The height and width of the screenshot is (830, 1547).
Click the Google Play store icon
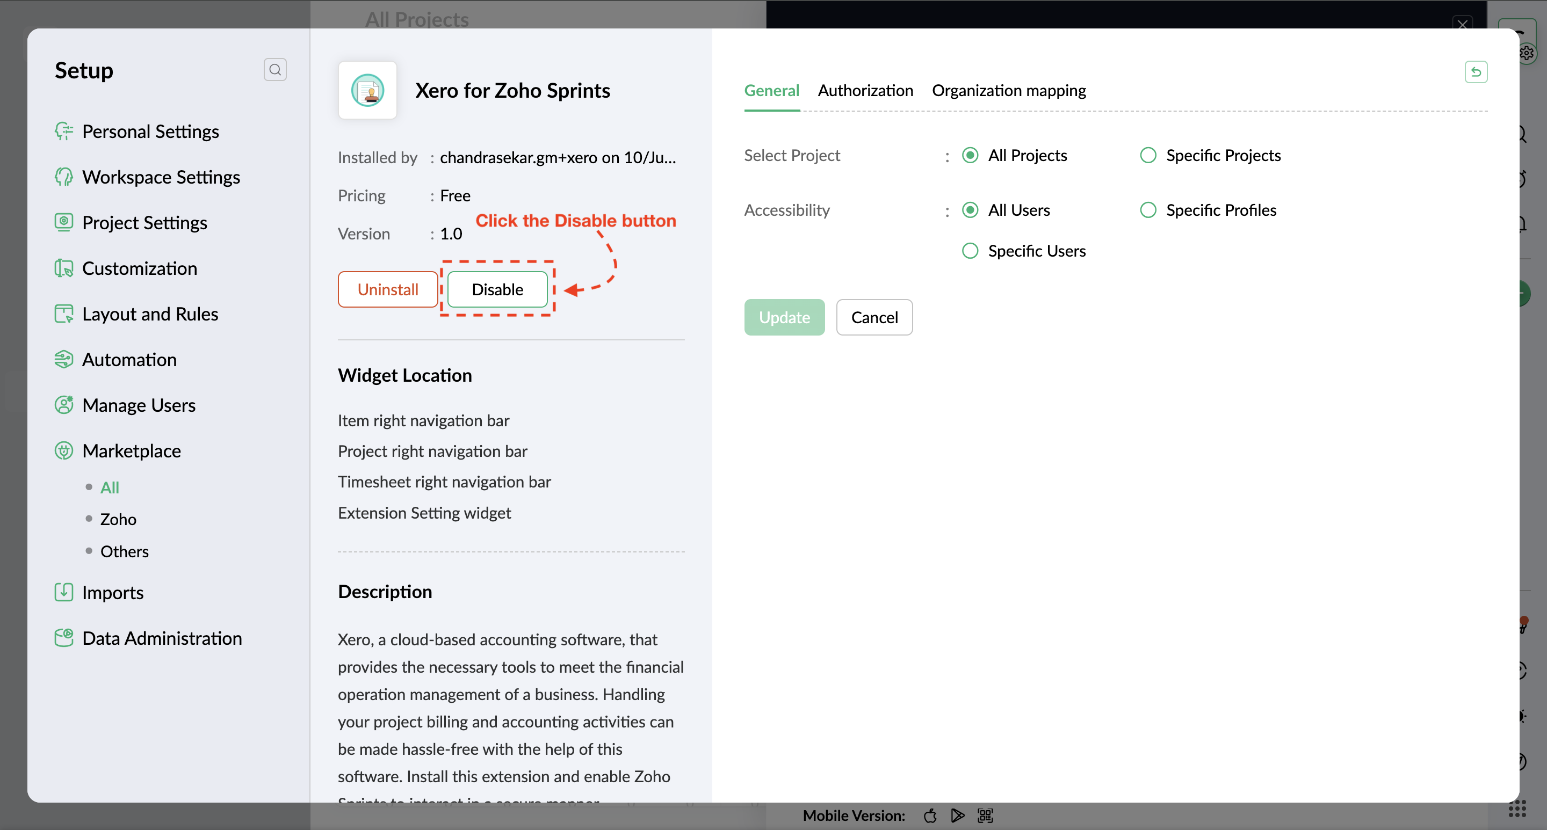point(958,816)
